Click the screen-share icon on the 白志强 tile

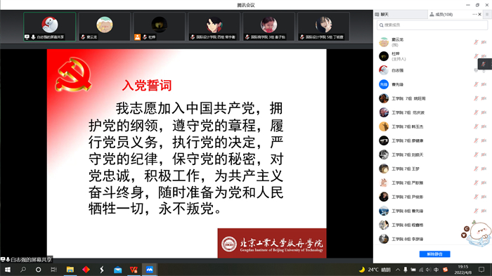pyautogui.click(x=27, y=37)
